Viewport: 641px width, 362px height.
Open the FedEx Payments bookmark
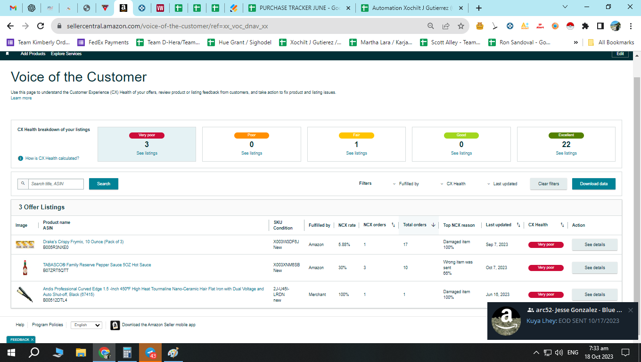103,42
